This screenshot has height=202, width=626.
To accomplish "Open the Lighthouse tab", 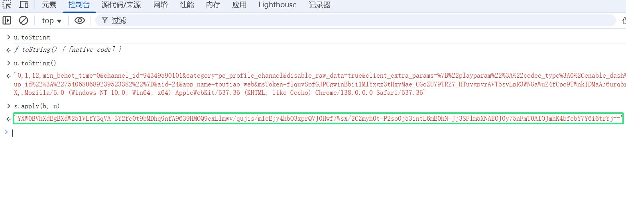I will tap(278, 5).
